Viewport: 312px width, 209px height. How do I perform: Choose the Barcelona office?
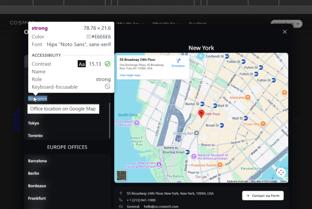pos(67,161)
